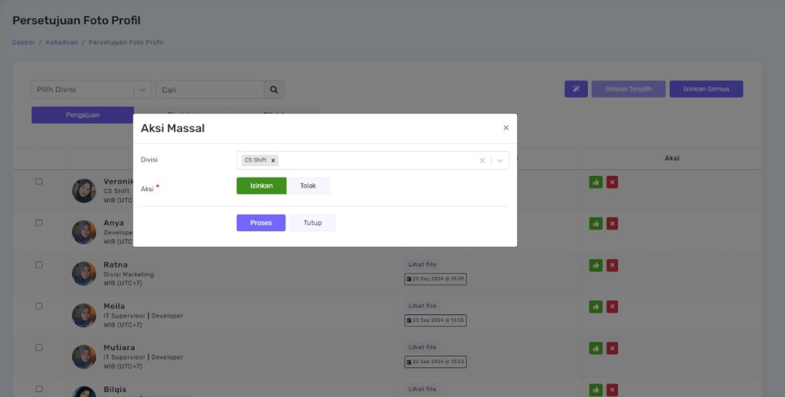This screenshot has height=397, width=785.
Task: Tick the checkbox for Veronika's row
Action: coord(39,181)
